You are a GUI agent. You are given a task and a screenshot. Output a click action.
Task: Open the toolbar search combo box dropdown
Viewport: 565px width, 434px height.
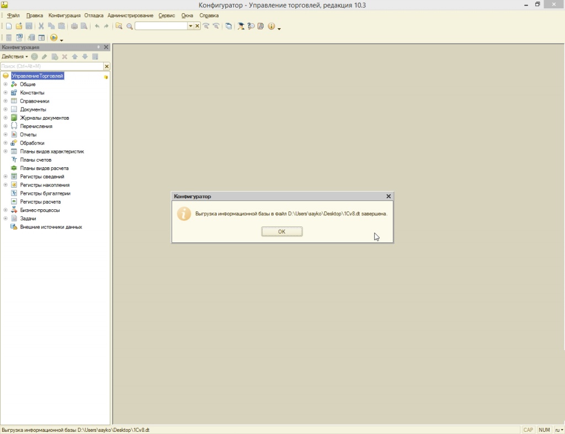click(x=190, y=26)
